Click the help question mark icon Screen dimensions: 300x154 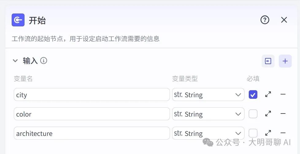[x=265, y=20]
